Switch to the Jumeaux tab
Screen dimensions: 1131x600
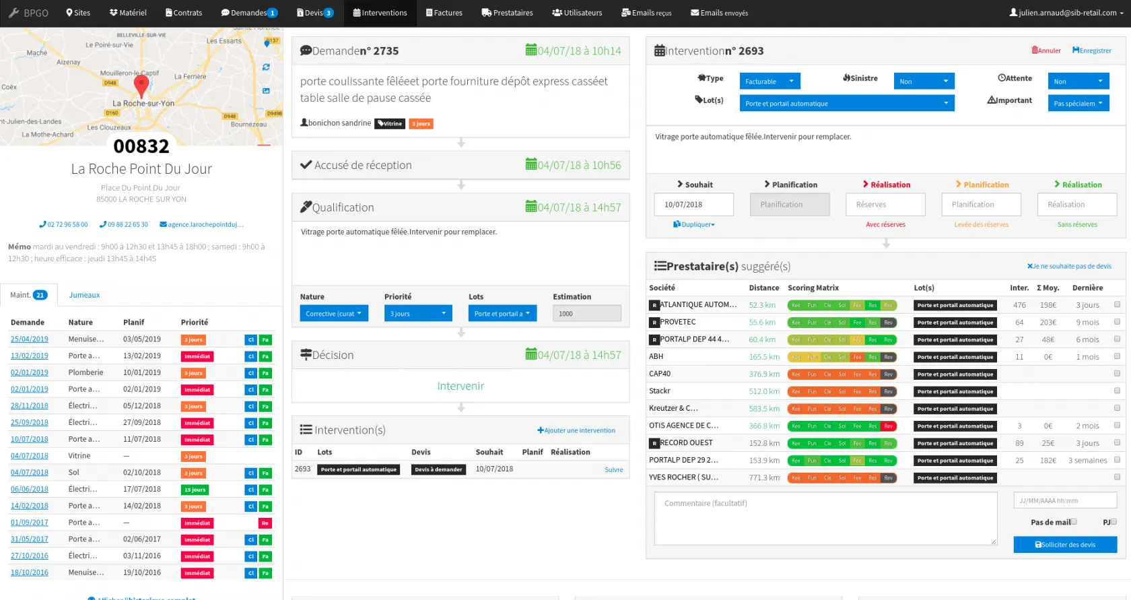[84, 295]
